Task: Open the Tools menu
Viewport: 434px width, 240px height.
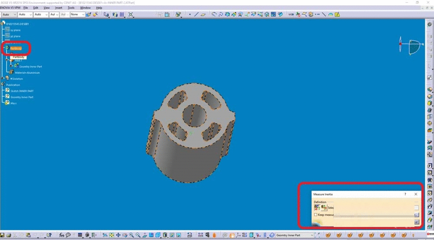Action: (71, 8)
